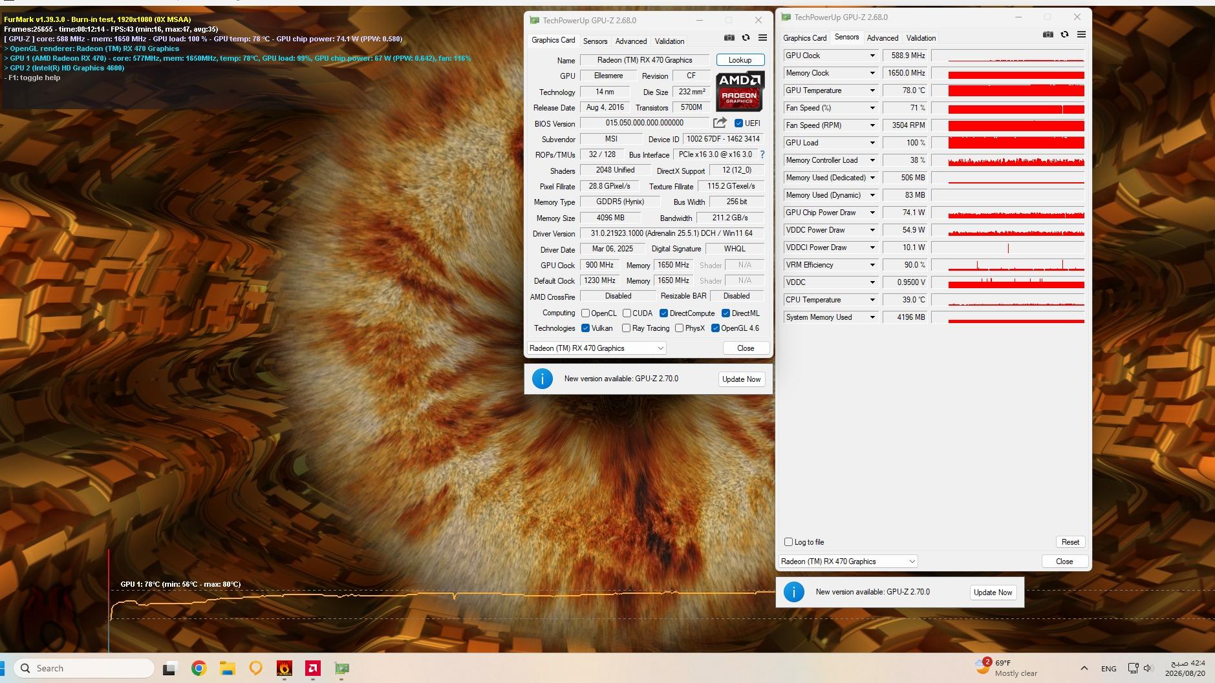Image resolution: width=1215 pixels, height=683 pixels.
Task: Take screenshot in Sensors window
Action: tap(1048, 35)
